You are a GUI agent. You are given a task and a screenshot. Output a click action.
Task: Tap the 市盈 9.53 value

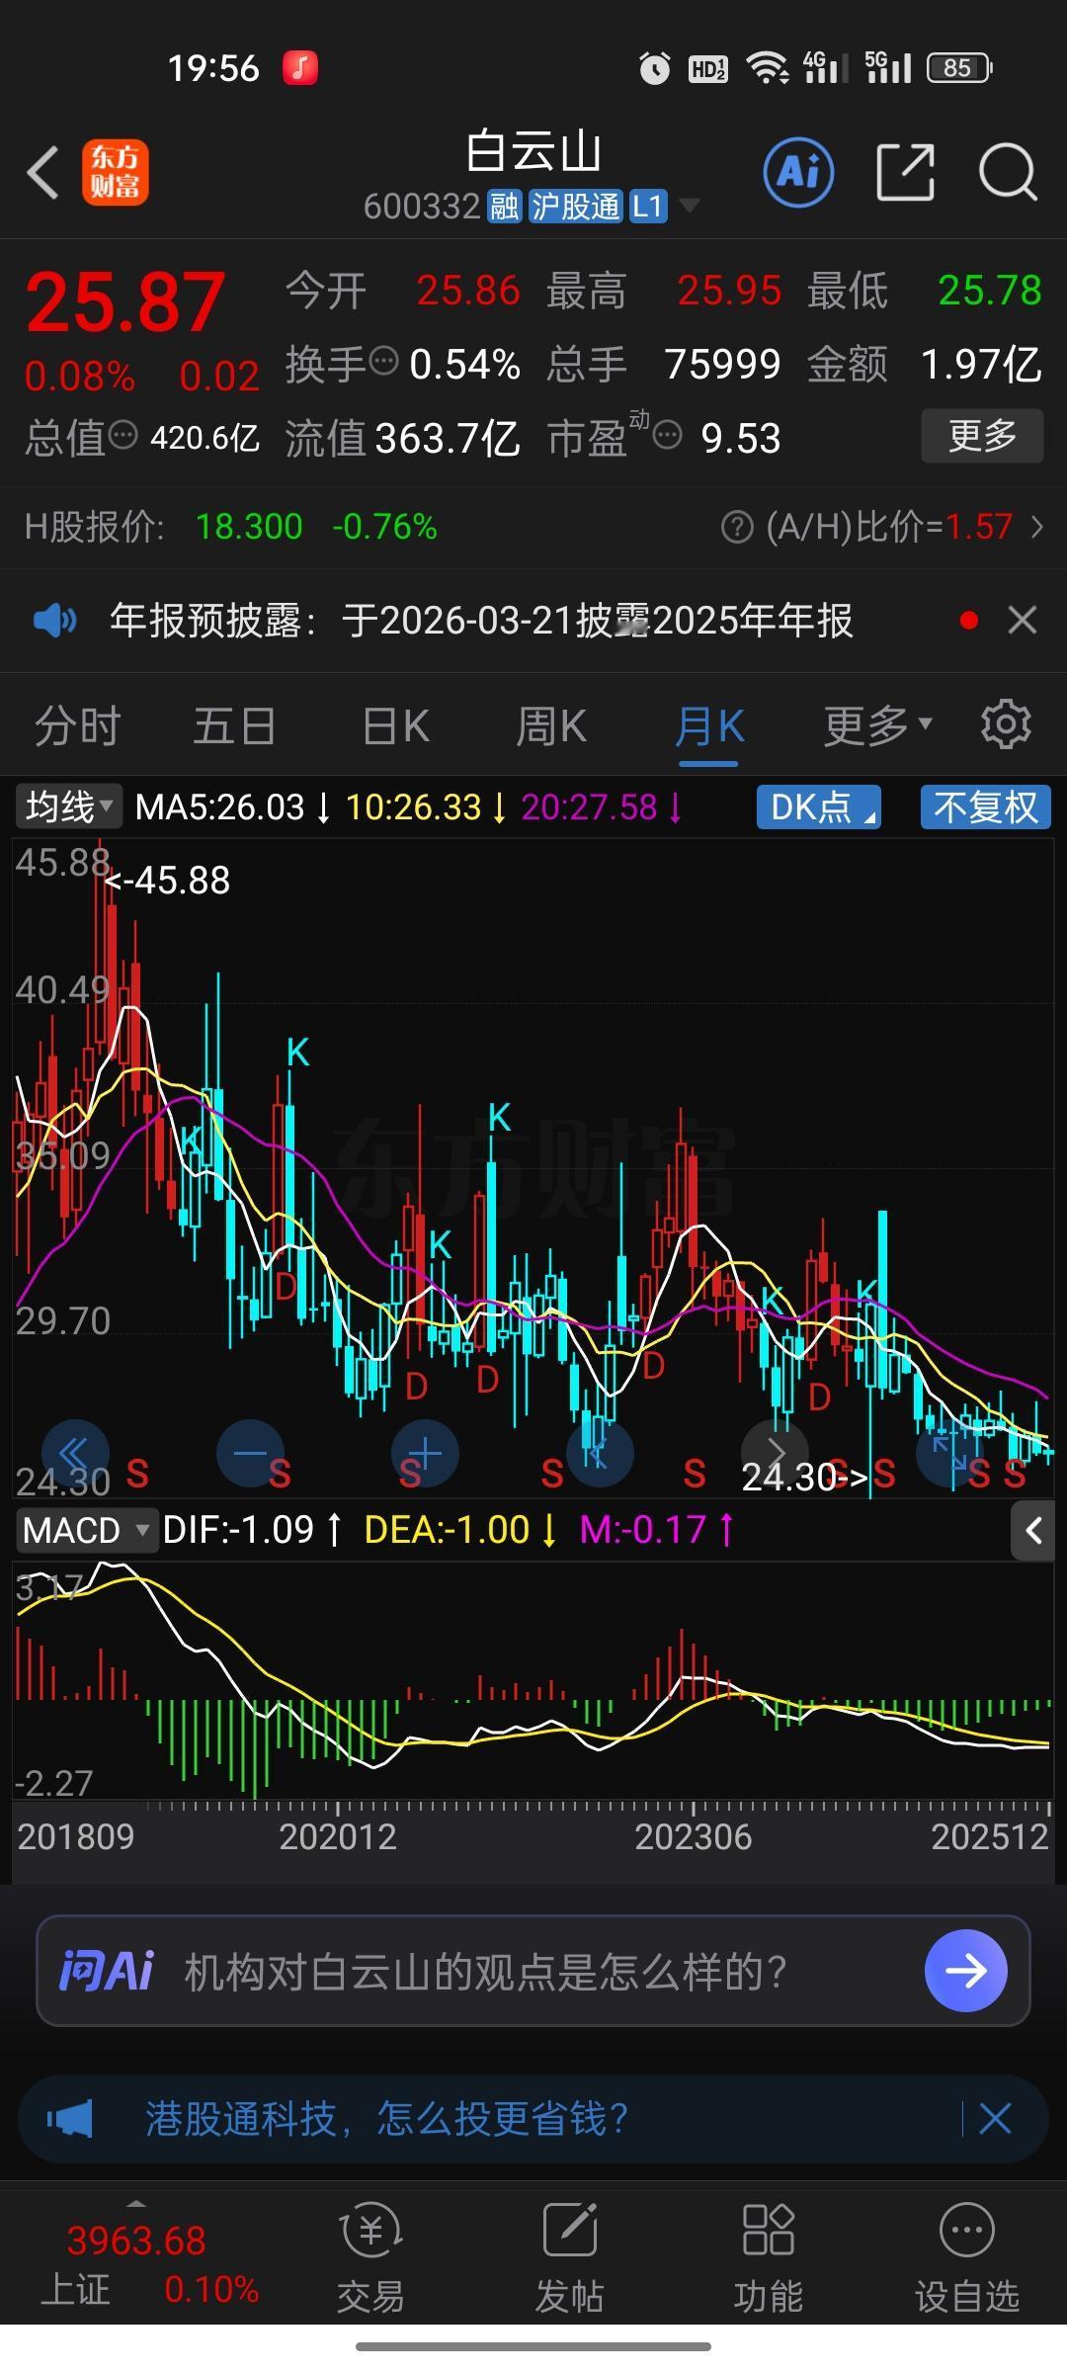pyautogui.click(x=741, y=437)
